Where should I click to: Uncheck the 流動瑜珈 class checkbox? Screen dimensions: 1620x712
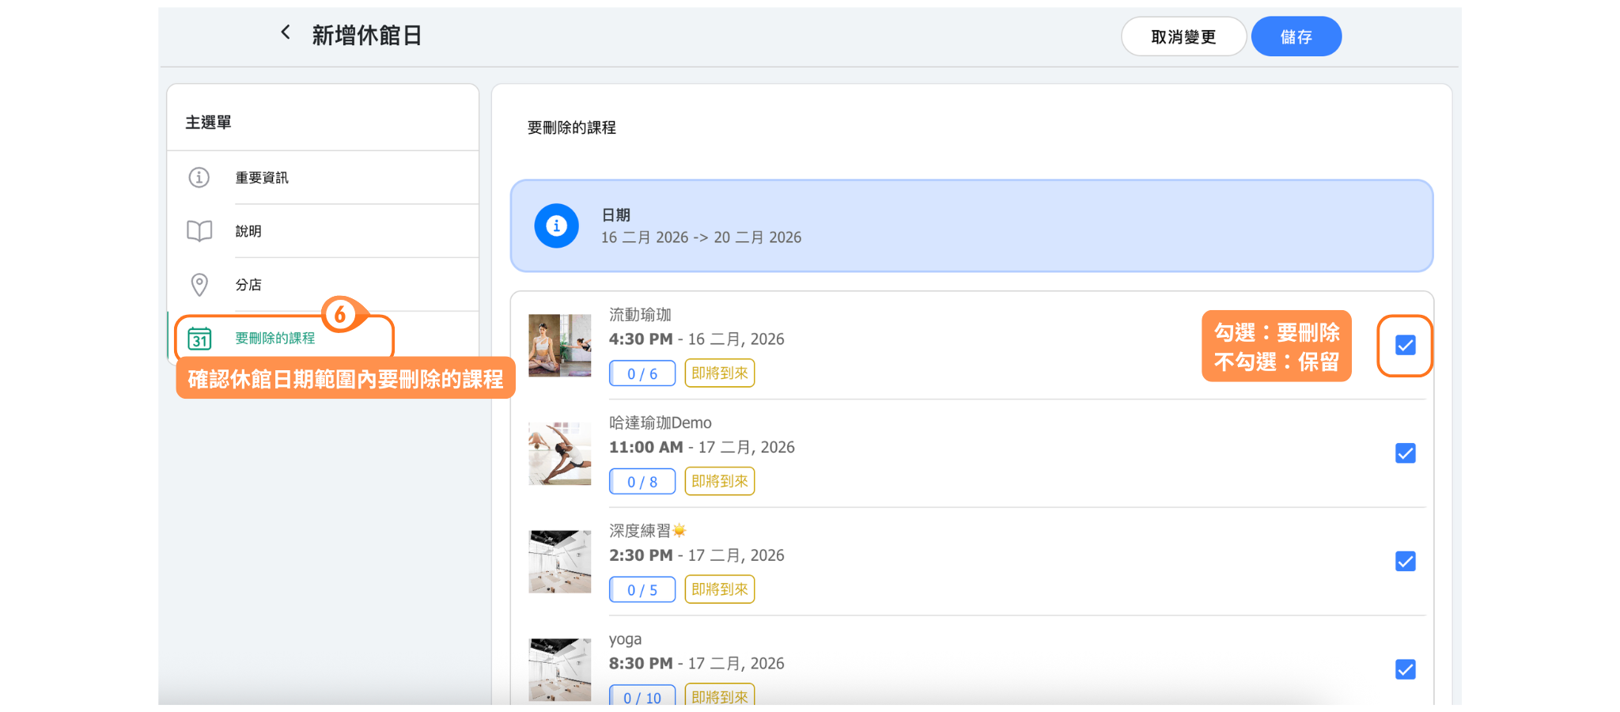coord(1405,346)
